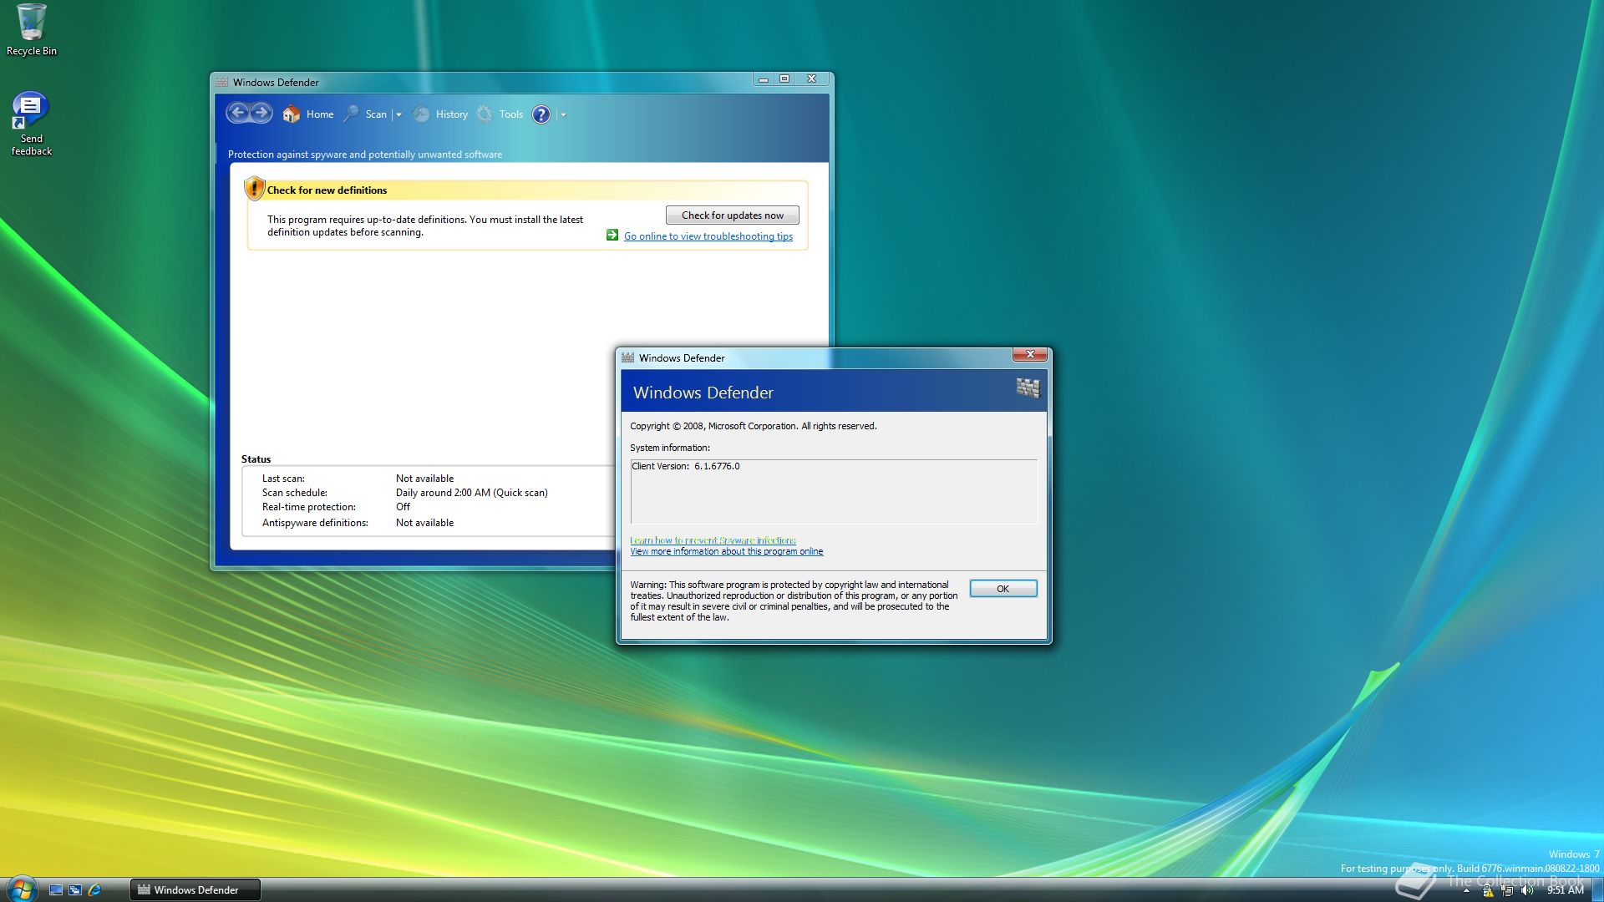Open the Home menu item
Image resolution: width=1604 pixels, height=902 pixels.
point(320,114)
